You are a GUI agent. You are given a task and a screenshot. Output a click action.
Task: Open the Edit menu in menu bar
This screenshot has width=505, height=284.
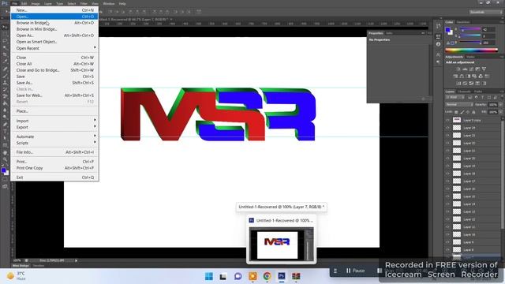coord(24,3)
